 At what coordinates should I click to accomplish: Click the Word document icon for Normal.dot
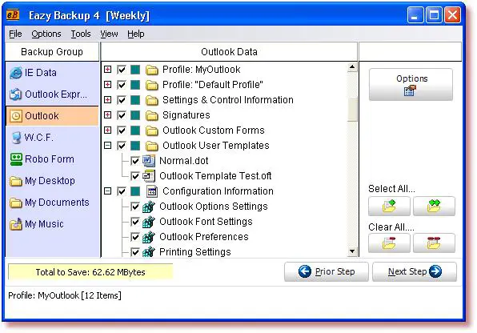[149, 161]
